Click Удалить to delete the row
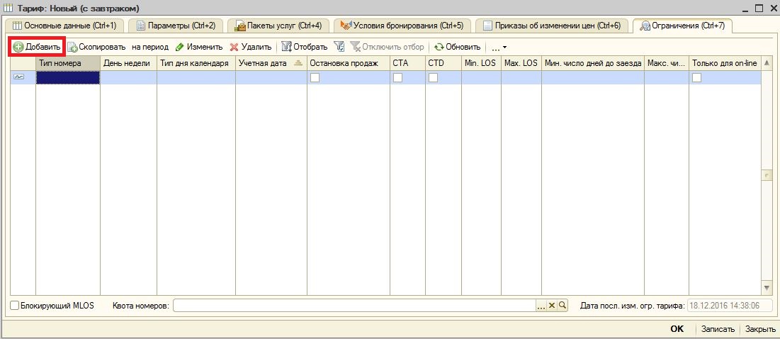Screen dimensions: 780x339 point(250,47)
